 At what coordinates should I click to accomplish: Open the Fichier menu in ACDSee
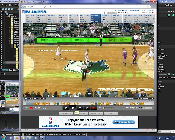tap(4, 5)
